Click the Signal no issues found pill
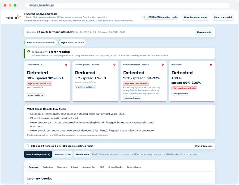This screenshot has height=185, width=239. (x=72, y=43)
